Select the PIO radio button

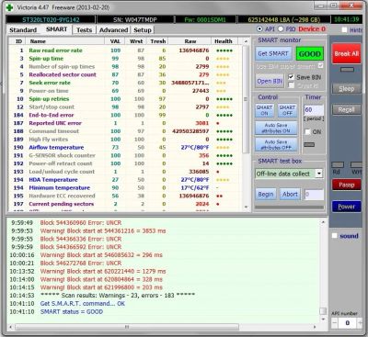click(x=281, y=29)
